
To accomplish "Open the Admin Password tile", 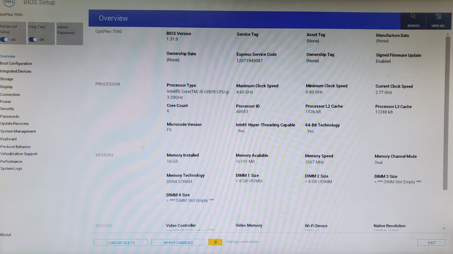I will point(70,34).
